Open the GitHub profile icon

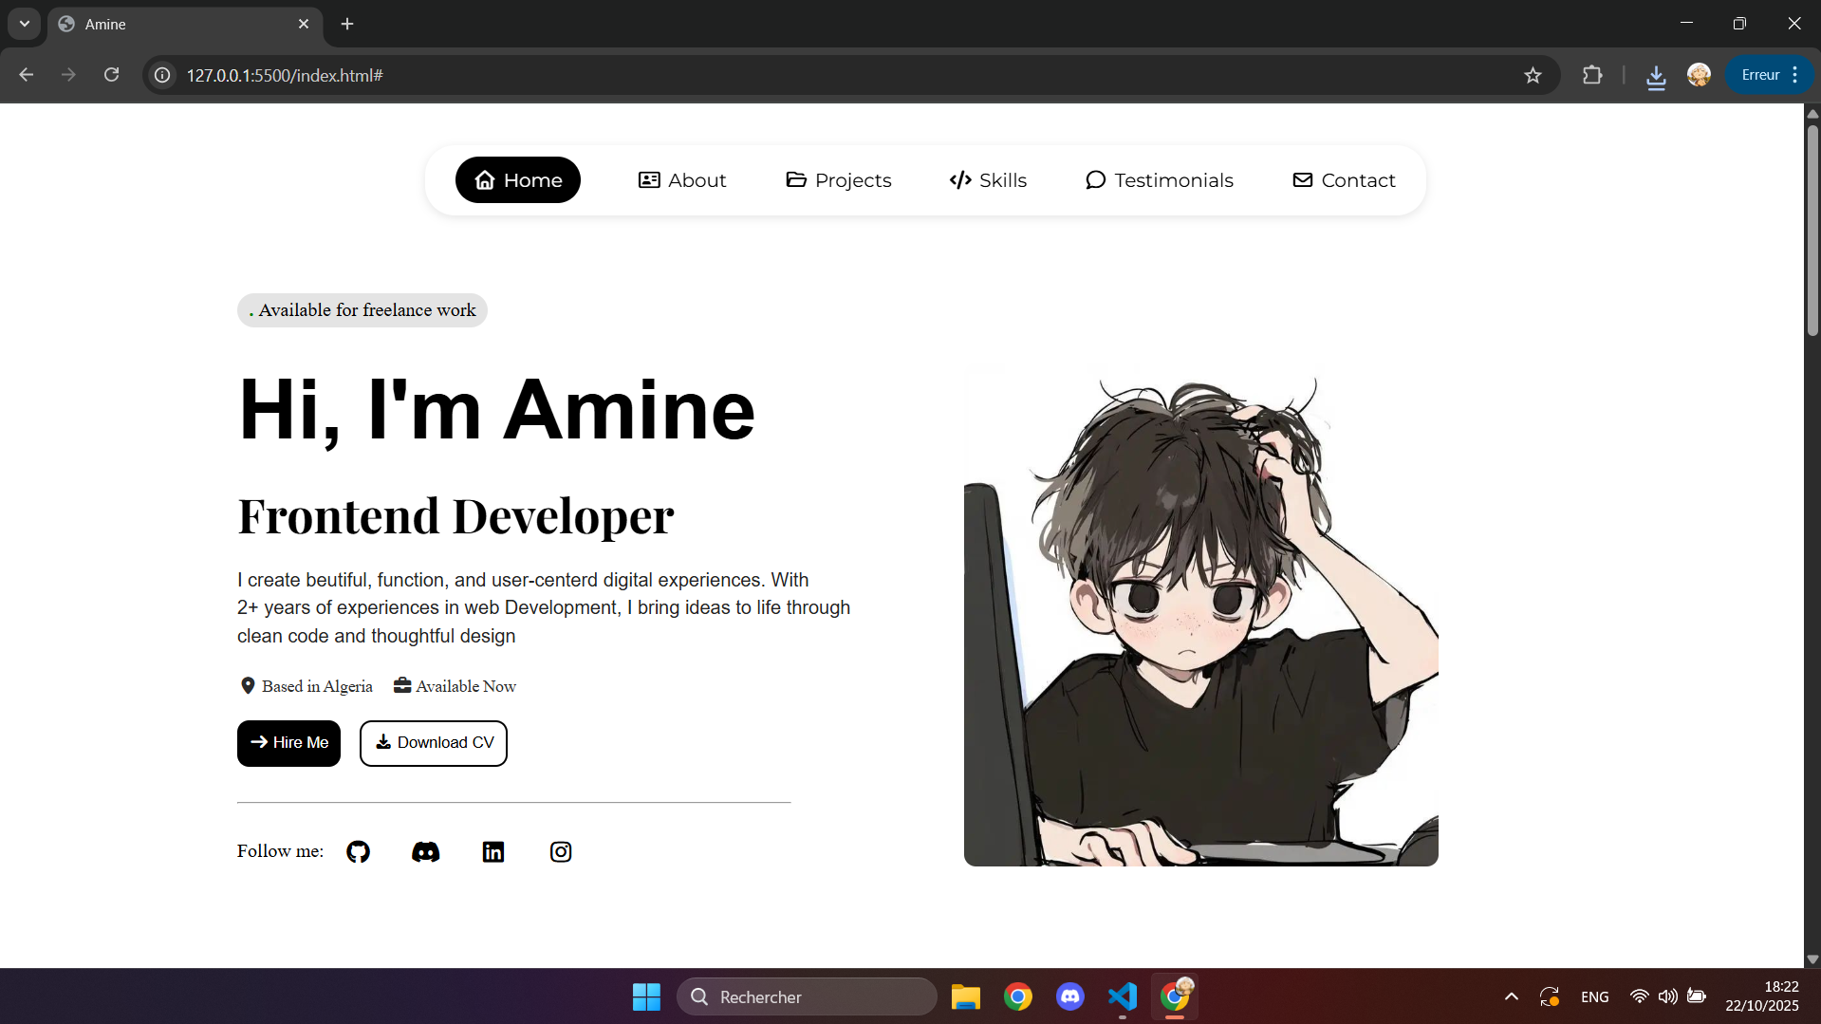358,851
